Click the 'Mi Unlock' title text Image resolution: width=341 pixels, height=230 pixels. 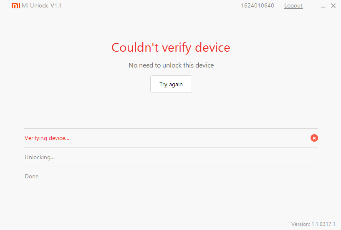pos(35,6)
